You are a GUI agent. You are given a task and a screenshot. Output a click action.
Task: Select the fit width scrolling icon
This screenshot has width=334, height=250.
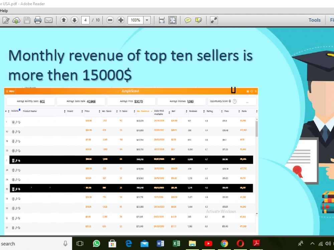click(x=162, y=20)
